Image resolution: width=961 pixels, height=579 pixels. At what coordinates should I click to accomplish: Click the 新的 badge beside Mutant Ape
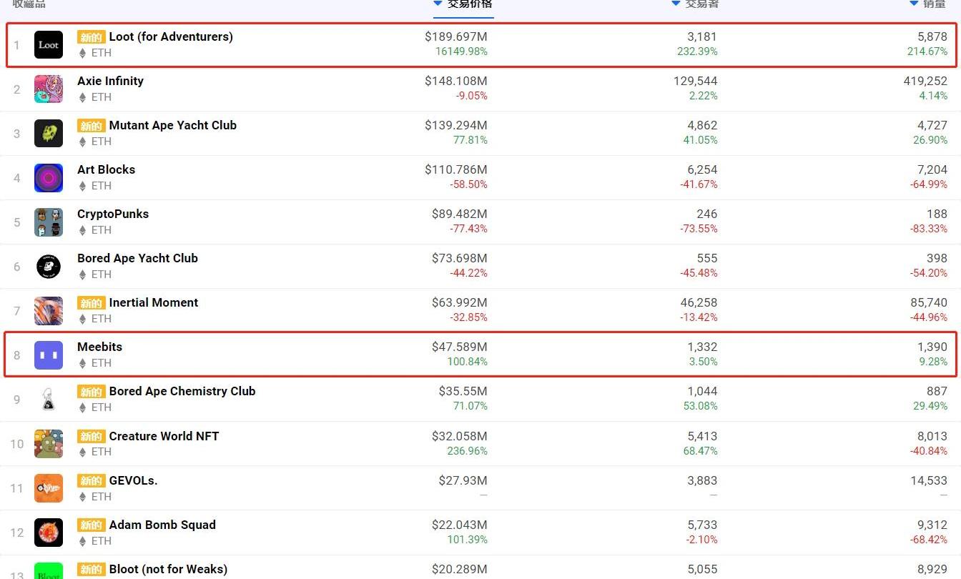(x=92, y=126)
